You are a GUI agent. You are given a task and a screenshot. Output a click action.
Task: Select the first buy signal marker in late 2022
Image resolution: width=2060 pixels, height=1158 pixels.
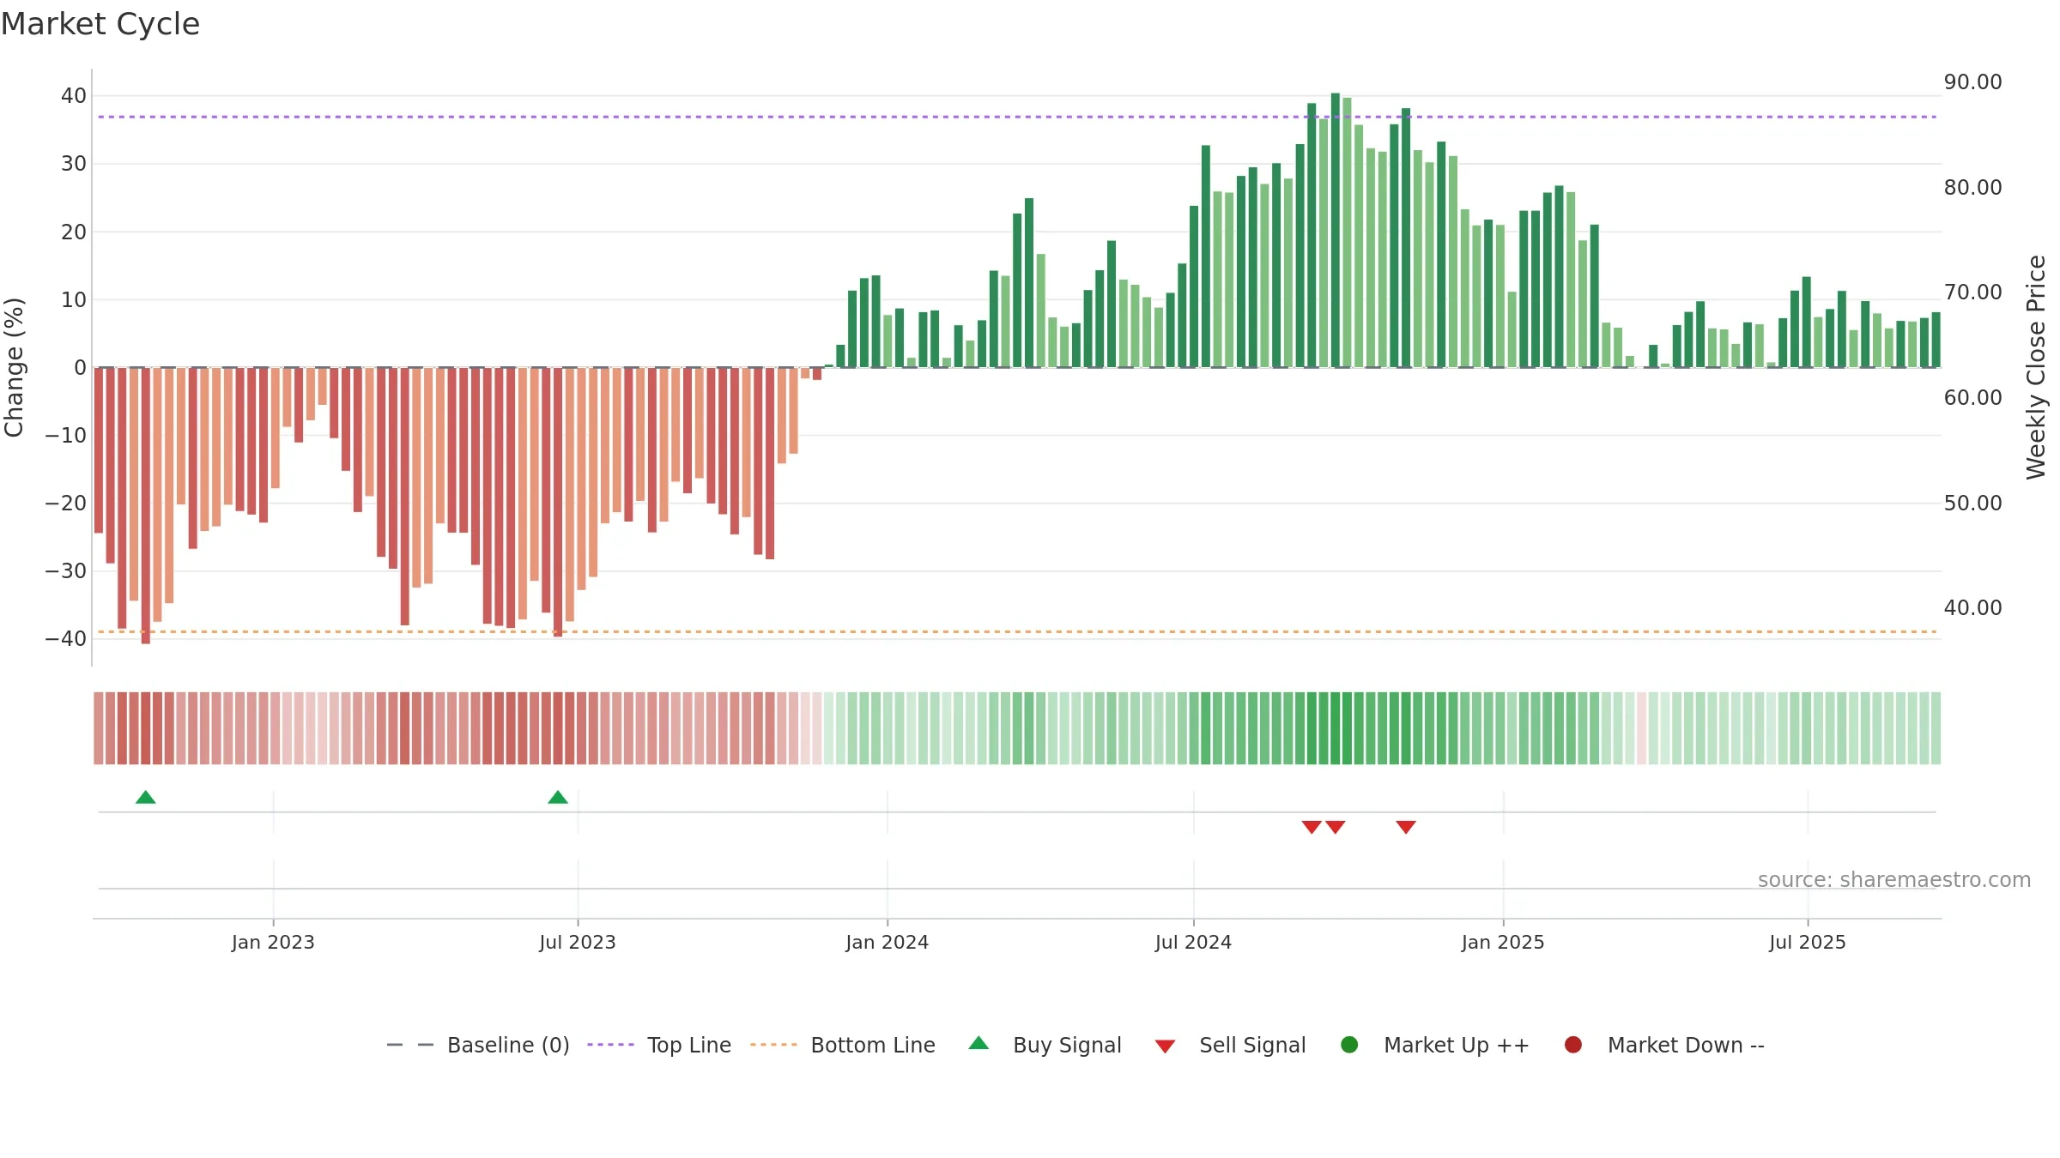[x=146, y=798]
